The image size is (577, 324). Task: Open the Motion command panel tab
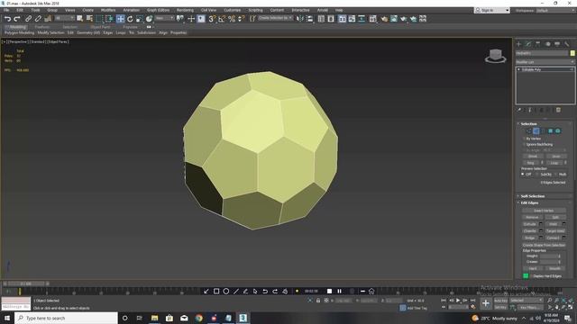(x=547, y=44)
